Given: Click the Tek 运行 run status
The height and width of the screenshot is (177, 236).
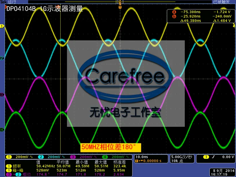Looking at the screenshot, I should (8, 2).
